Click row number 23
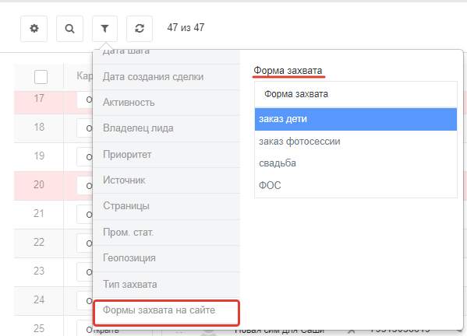Image resolution: width=467 pixels, height=336 pixels. [39, 271]
